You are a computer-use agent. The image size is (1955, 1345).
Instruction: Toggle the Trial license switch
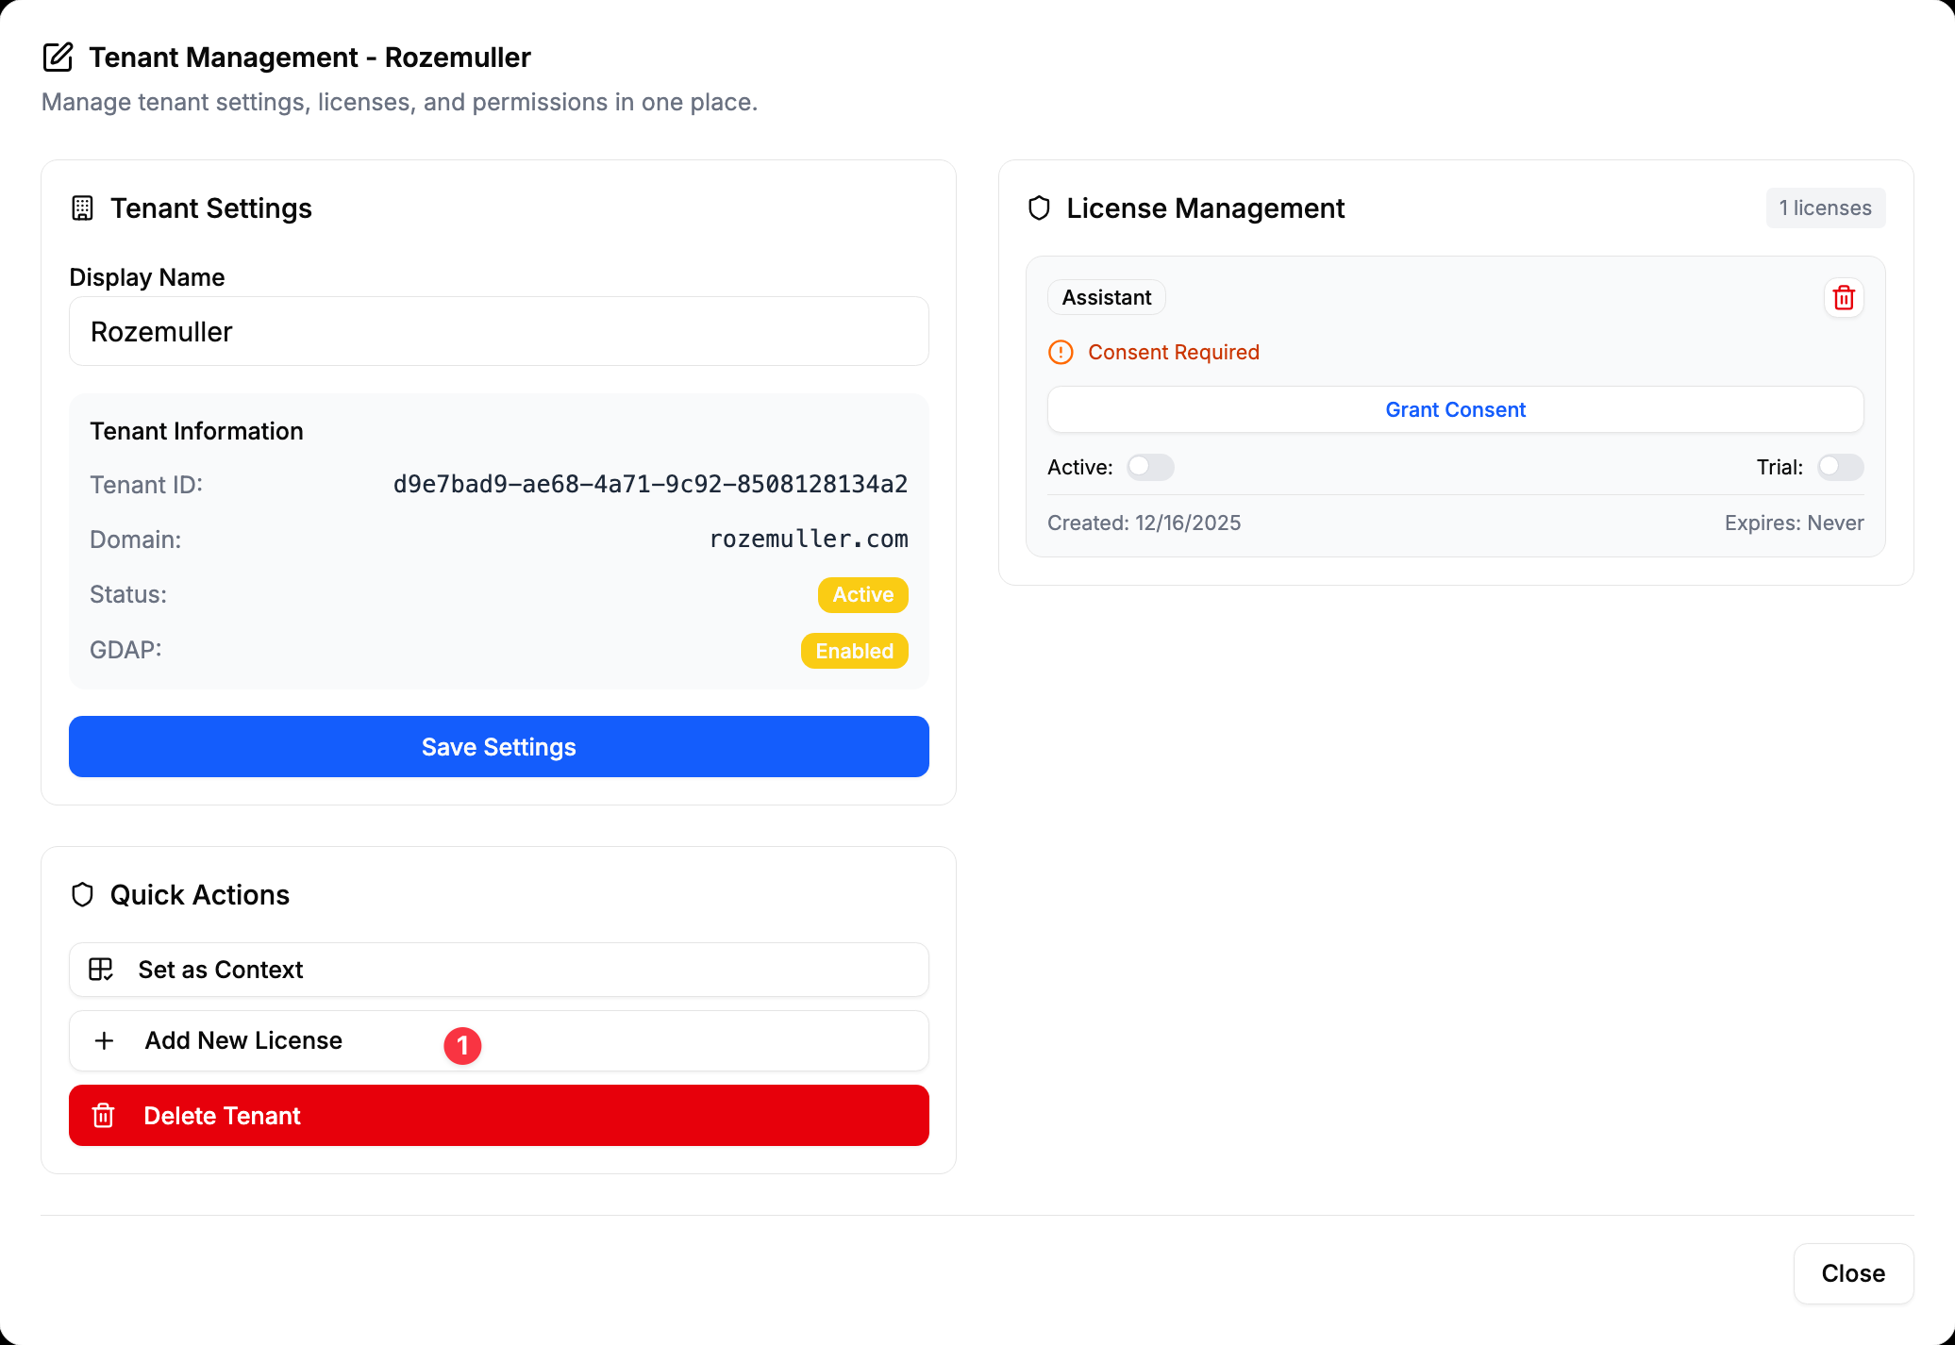(x=1840, y=467)
